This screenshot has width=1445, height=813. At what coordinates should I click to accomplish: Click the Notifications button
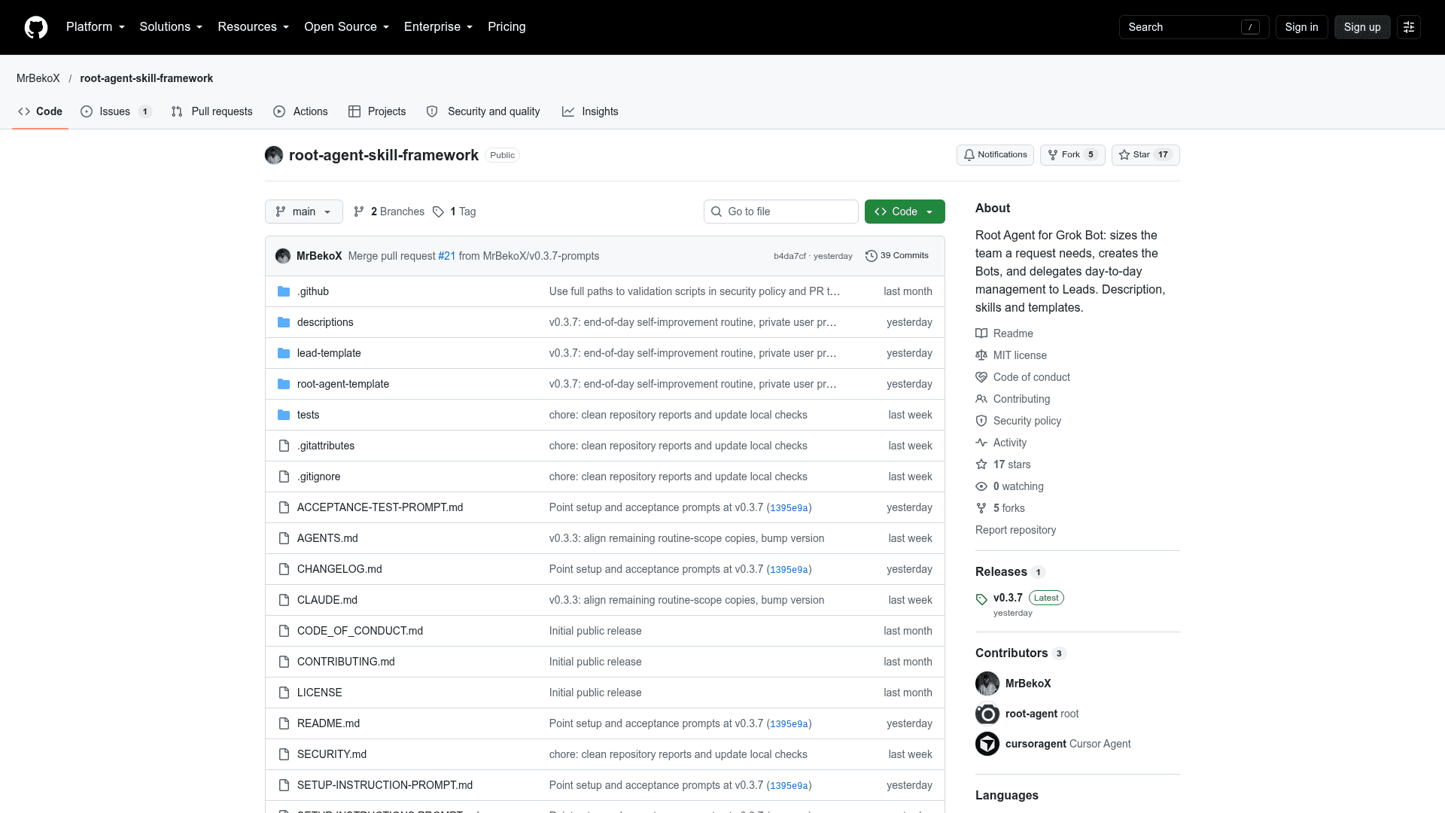[995, 155]
